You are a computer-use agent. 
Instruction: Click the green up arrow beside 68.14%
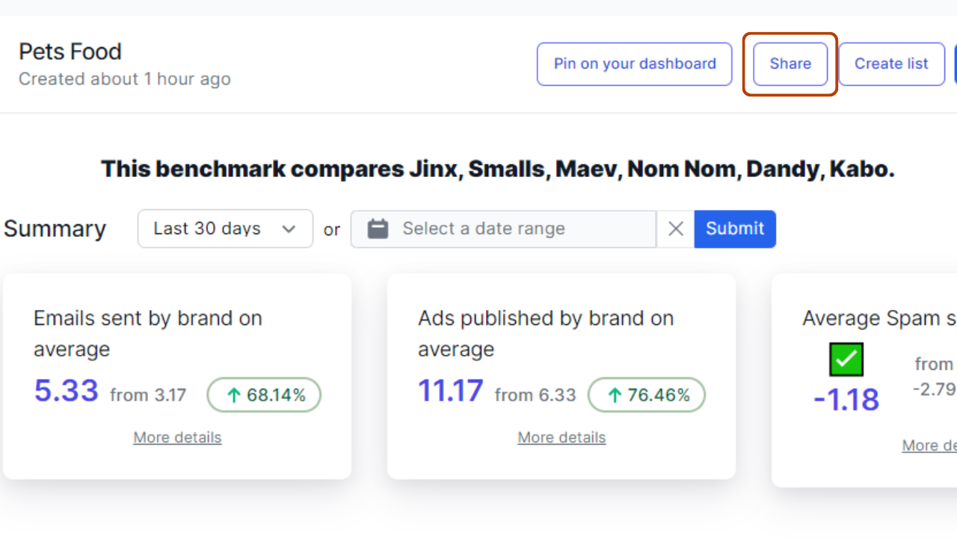click(233, 396)
